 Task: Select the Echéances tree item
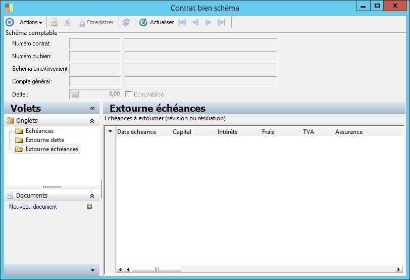pyautogui.click(x=39, y=131)
